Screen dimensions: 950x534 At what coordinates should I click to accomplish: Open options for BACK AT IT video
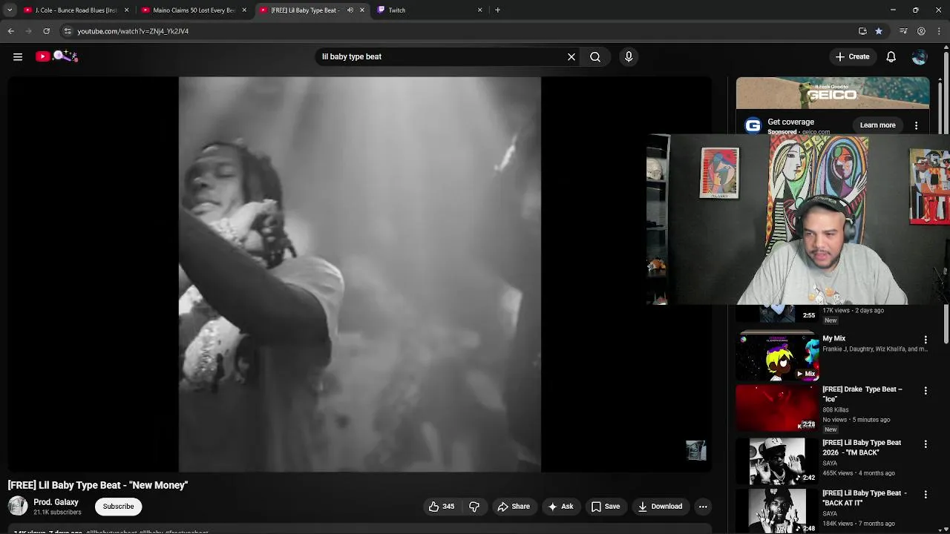click(926, 495)
